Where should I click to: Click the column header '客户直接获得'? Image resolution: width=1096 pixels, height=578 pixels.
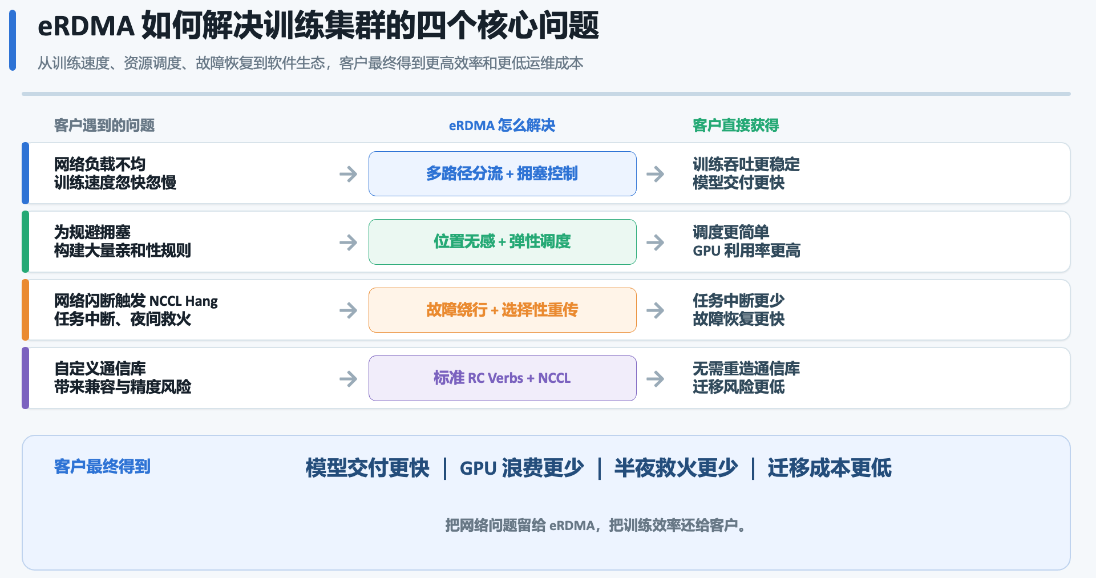(736, 126)
